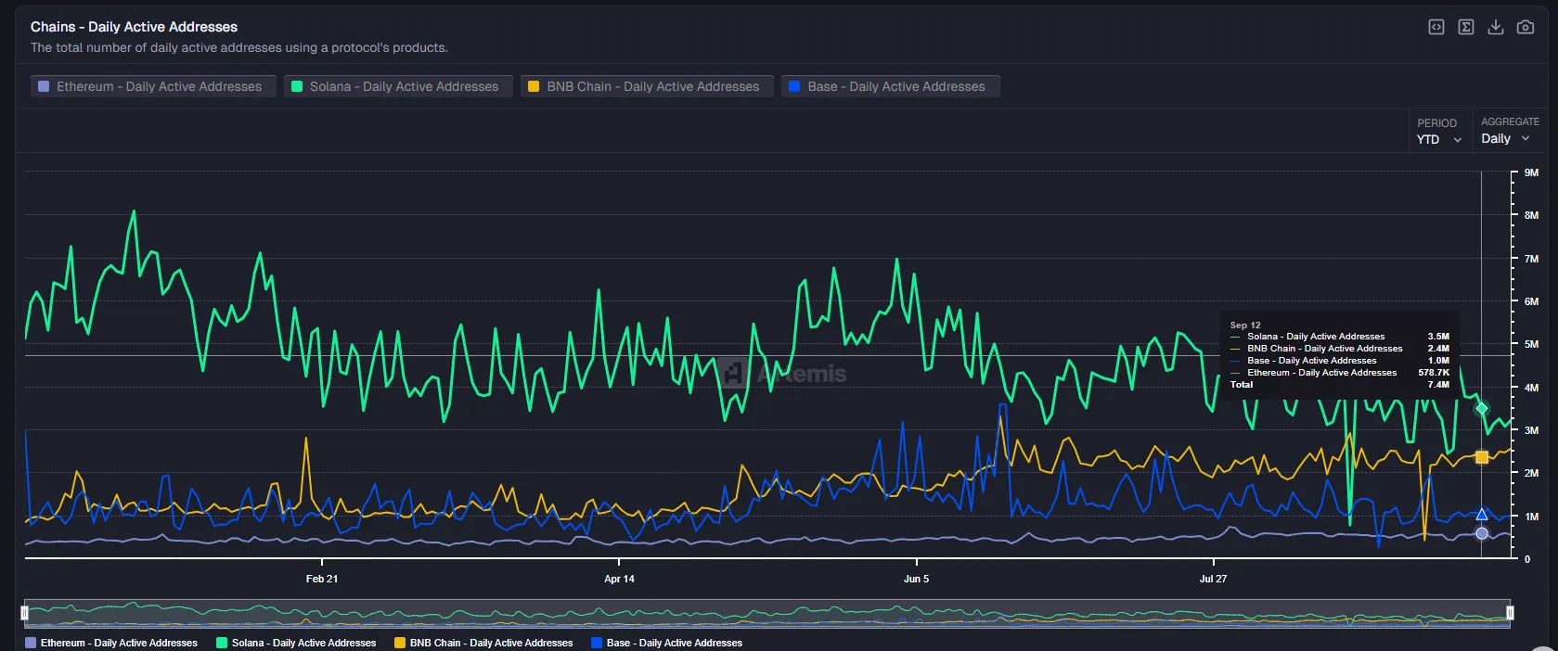
Task: Click the sigma summation icon
Action: [x=1465, y=27]
